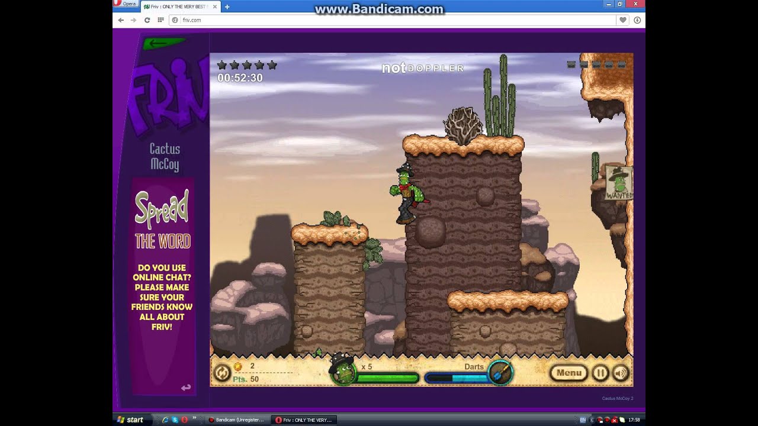Click the game timer 00:52:30
This screenshot has height=426, width=758.
[240, 78]
